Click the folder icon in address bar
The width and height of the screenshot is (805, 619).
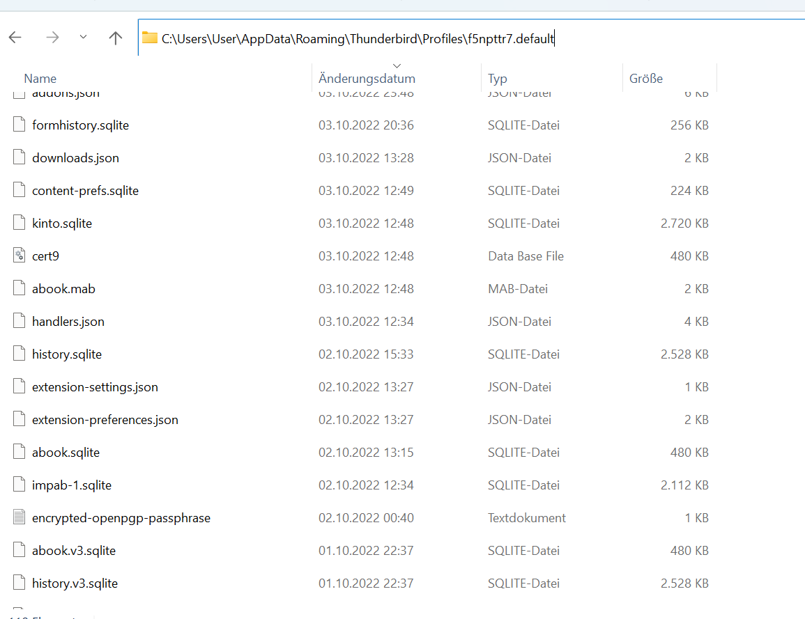[149, 38]
